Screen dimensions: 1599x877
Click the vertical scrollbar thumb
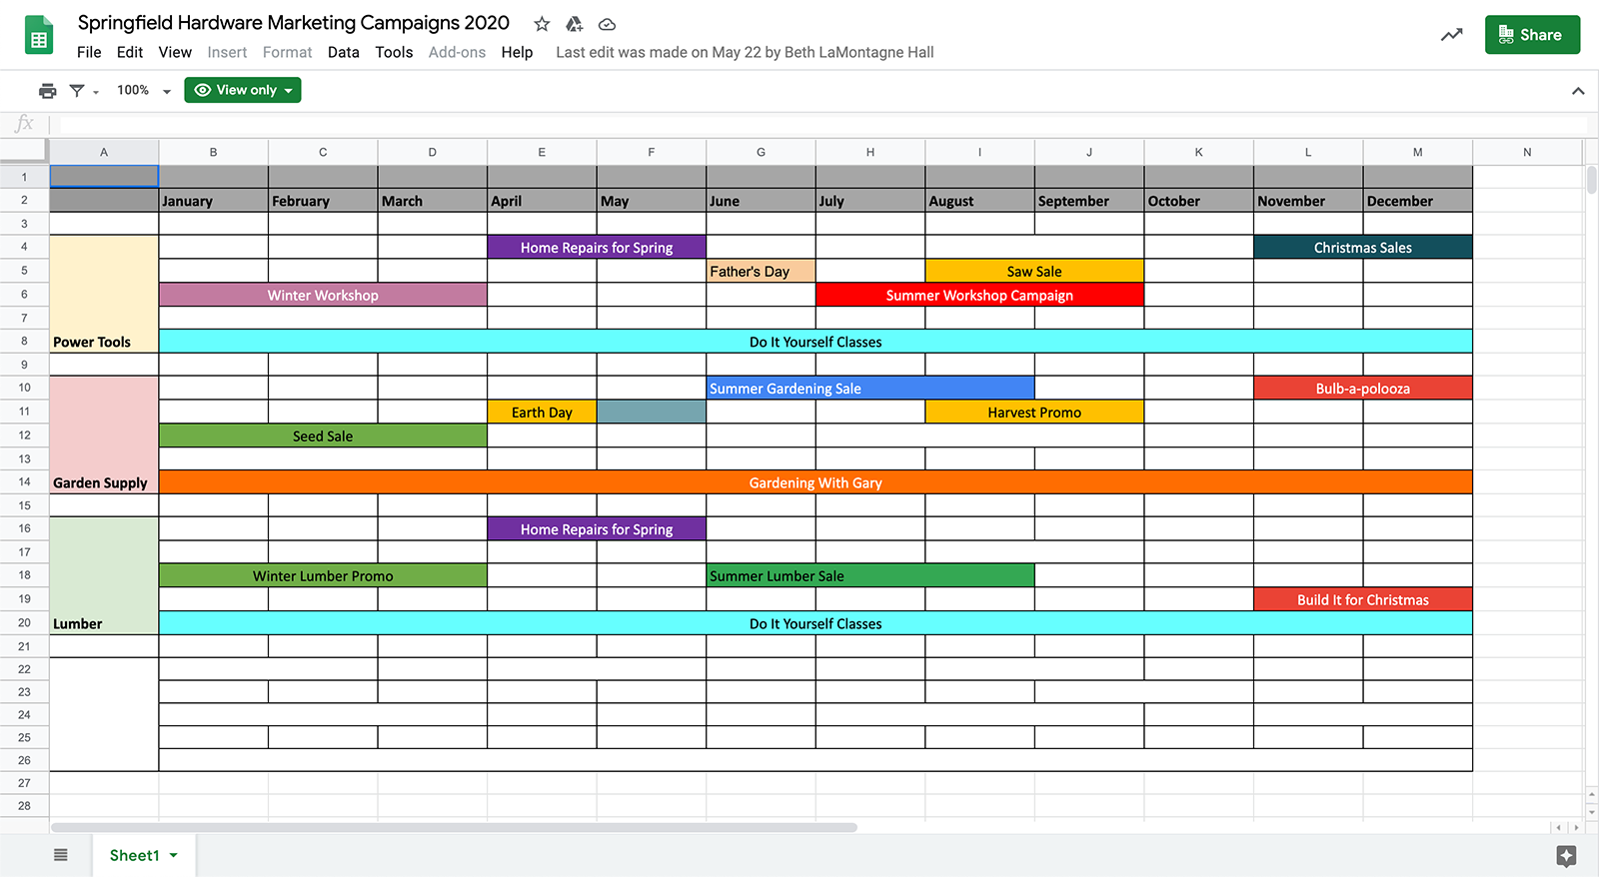1591,180
